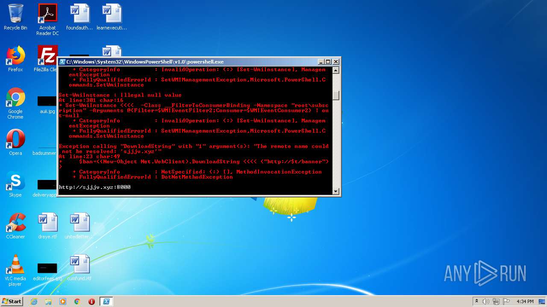Open Windows Explorer from the taskbar
The width and height of the screenshot is (547, 307).
[x=48, y=301]
